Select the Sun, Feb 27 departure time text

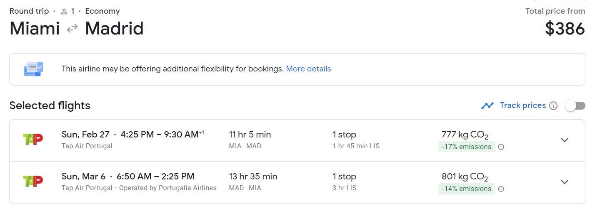(x=132, y=135)
